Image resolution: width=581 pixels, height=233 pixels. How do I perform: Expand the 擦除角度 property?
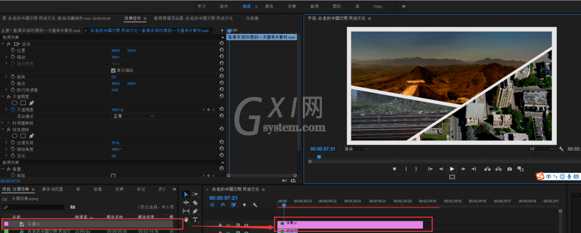pyautogui.click(x=6, y=149)
